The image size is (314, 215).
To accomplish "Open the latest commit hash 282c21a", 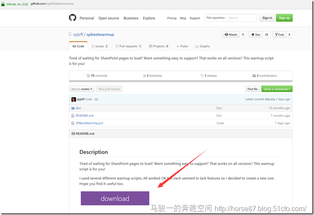I will [270, 99].
